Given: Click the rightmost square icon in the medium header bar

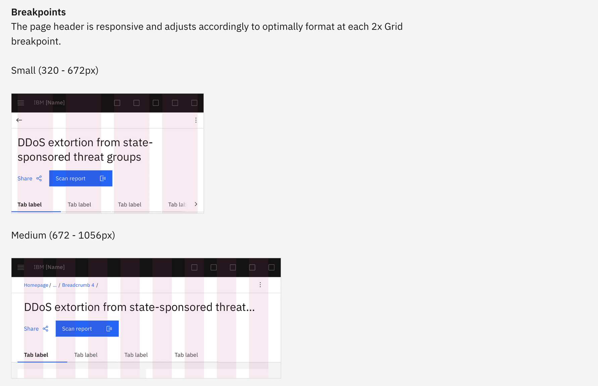Looking at the screenshot, I should coord(271,267).
